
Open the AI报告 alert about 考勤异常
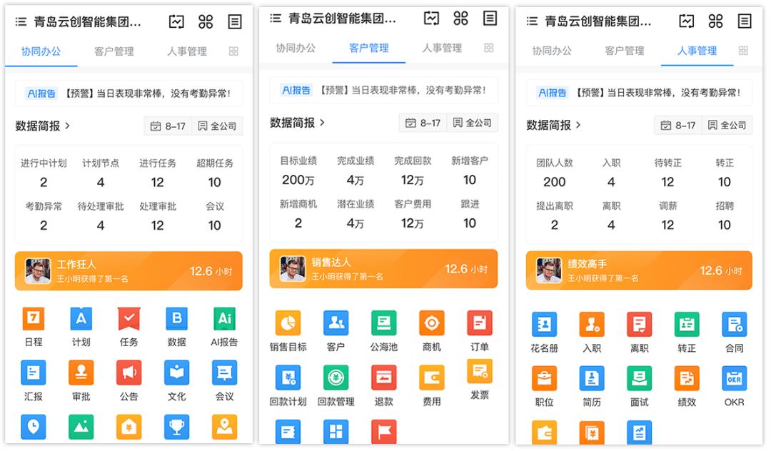click(x=129, y=92)
